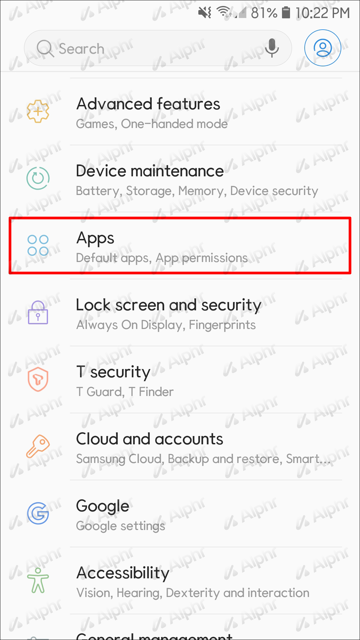This screenshot has width=360, height=640.
Task: Open T security settings
Action: pos(180,380)
